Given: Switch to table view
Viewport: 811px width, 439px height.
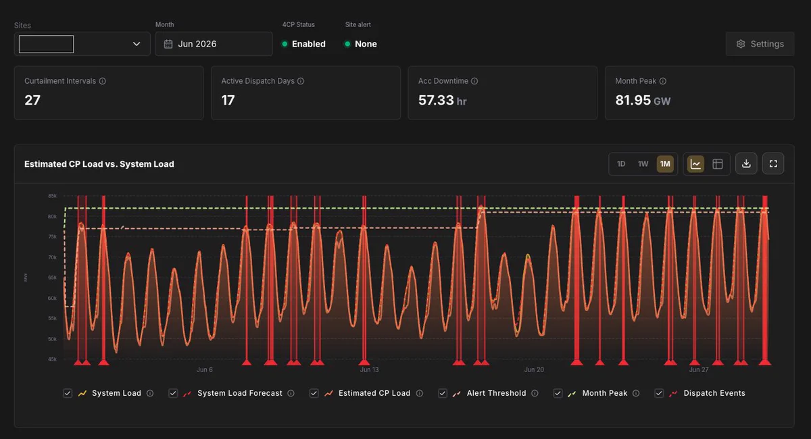Looking at the screenshot, I should pos(718,164).
